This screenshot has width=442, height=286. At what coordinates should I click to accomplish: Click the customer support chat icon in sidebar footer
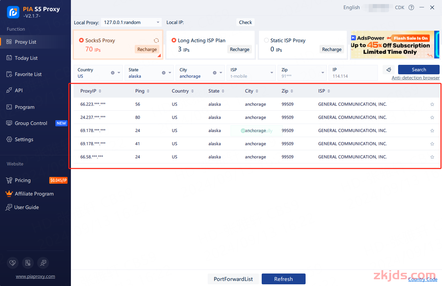coord(43,263)
